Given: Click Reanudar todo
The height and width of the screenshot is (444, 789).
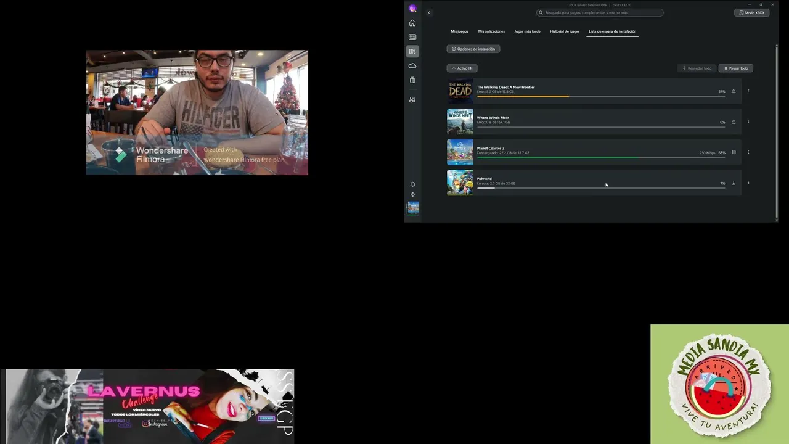Looking at the screenshot, I should [x=697, y=68].
